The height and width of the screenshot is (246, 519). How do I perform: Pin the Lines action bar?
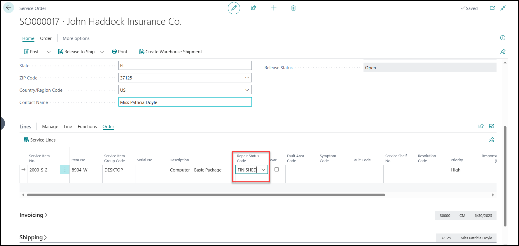pos(492,140)
